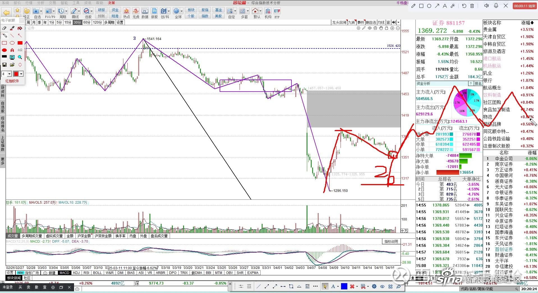Click the black-white color bar in palette
The height and width of the screenshot is (293, 538).
point(4,57)
